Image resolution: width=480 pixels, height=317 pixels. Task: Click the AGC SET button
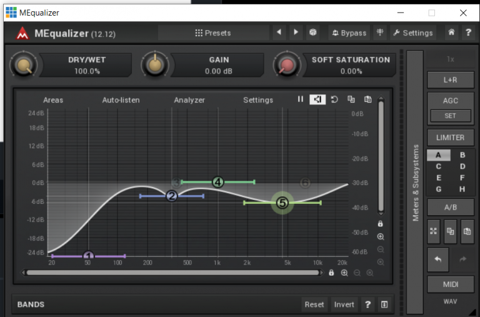pyautogui.click(x=450, y=116)
